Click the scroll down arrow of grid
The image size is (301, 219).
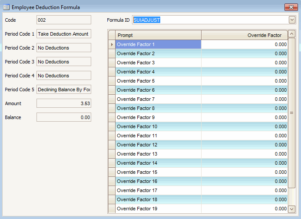291,209
